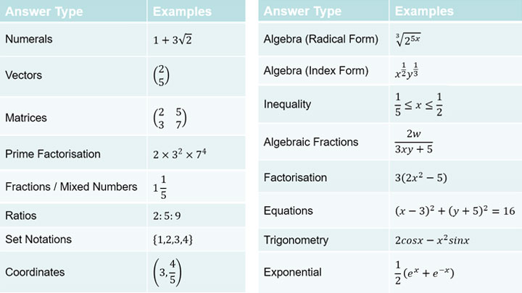Select the Vectors answer type
This screenshot has width=522, height=293.
point(24,75)
